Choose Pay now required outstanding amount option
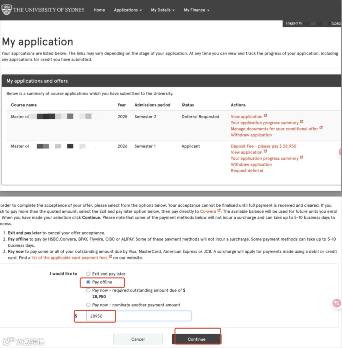 88,290
